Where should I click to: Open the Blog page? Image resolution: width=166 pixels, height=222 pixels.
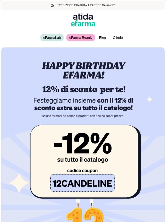(103, 37)
